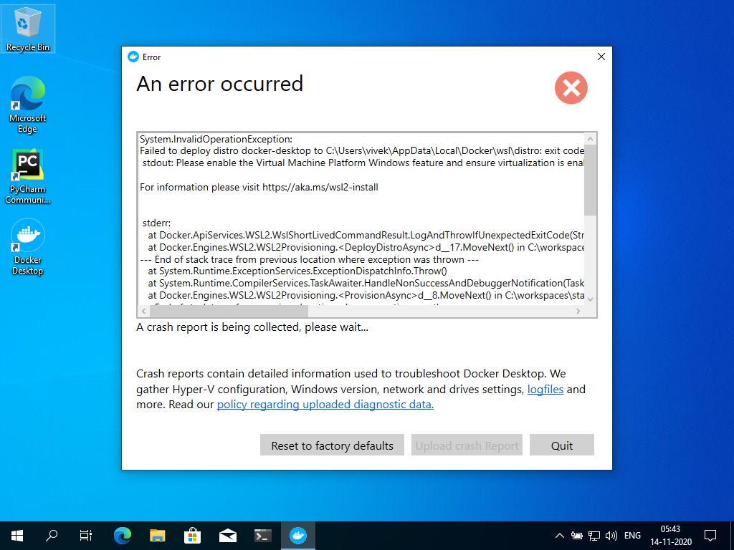Open the logfiles link
The width and height of the screenshot is (734, 550).
point(545,389)
